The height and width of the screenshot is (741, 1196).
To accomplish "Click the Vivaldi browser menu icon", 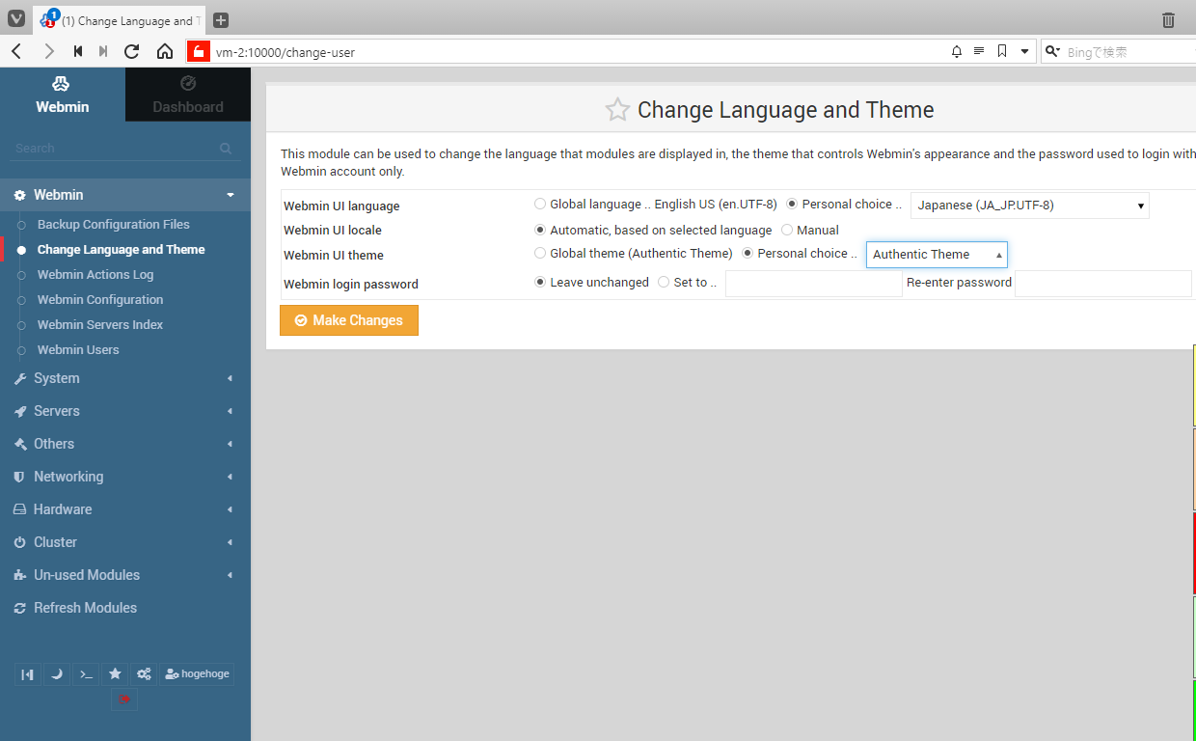I will coord(16,20).
